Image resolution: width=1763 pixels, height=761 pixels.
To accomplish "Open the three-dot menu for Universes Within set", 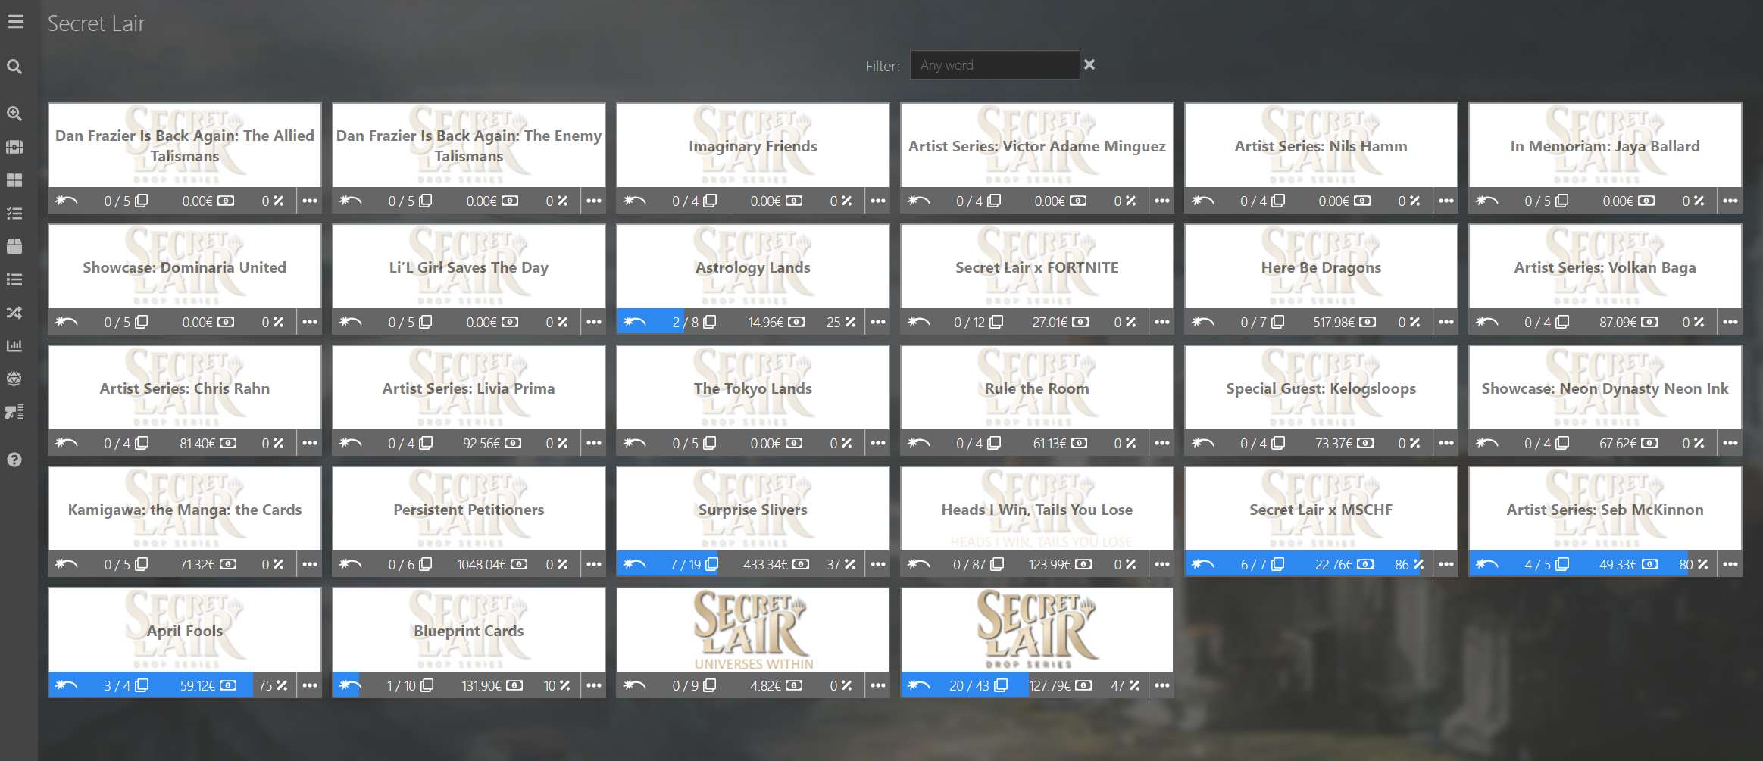I will click(x=878, y=685).
